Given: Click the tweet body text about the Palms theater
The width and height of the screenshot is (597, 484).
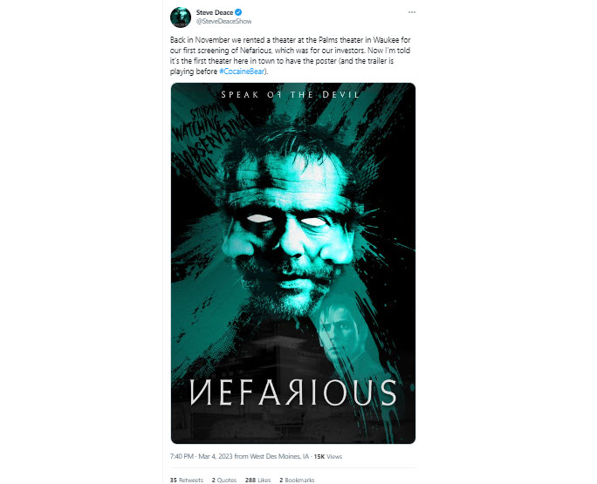Looking at the screenshot, I should (290, 56).
